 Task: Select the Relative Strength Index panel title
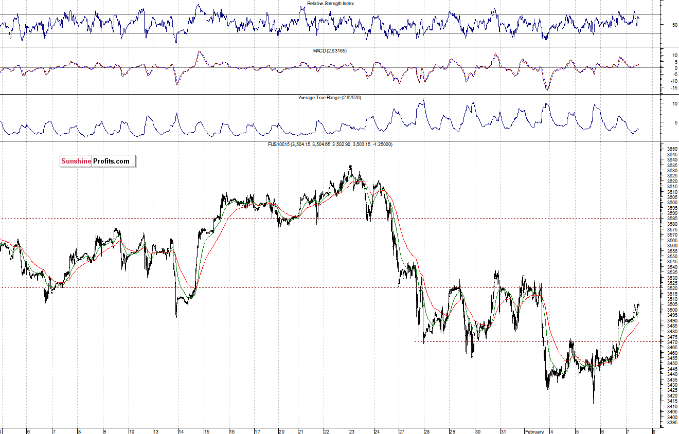(x=330, y=4)
